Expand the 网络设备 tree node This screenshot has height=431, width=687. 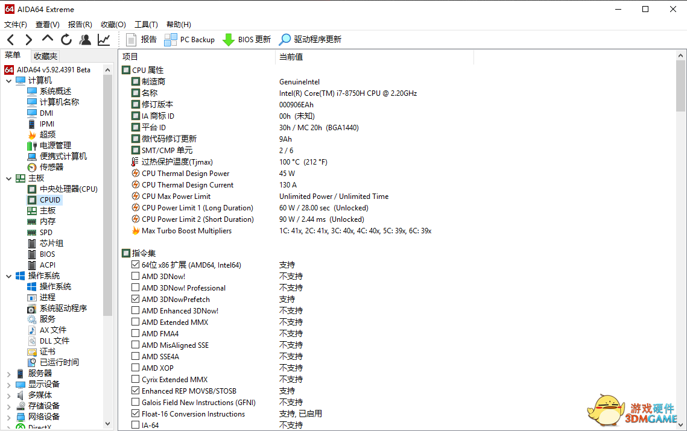click(x=9, y=417)
